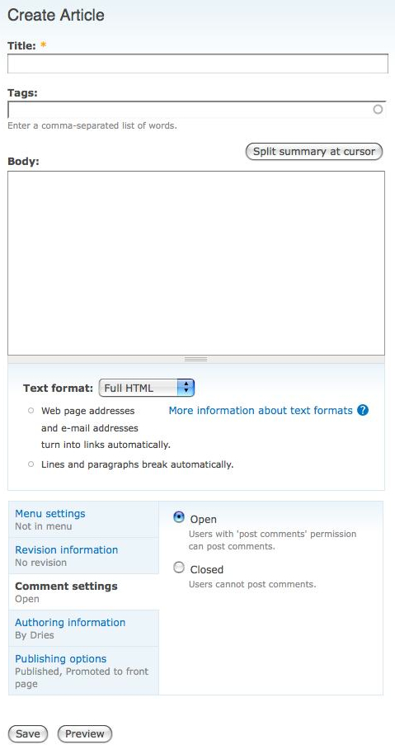The image size is (395, 754).
Task: Click the autocomplete circle in Tags field
Action: (378, 110)
